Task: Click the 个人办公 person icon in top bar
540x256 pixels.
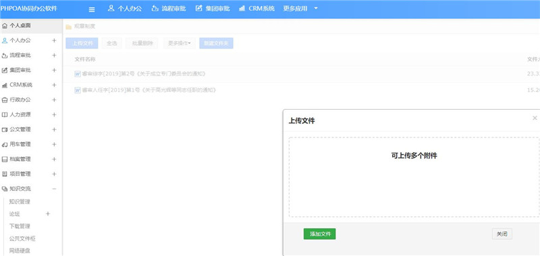Action: point(111,8)
